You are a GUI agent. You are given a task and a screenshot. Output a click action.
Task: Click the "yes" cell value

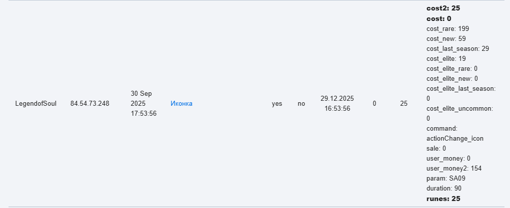pyautogui.click(x=276, y=104)
